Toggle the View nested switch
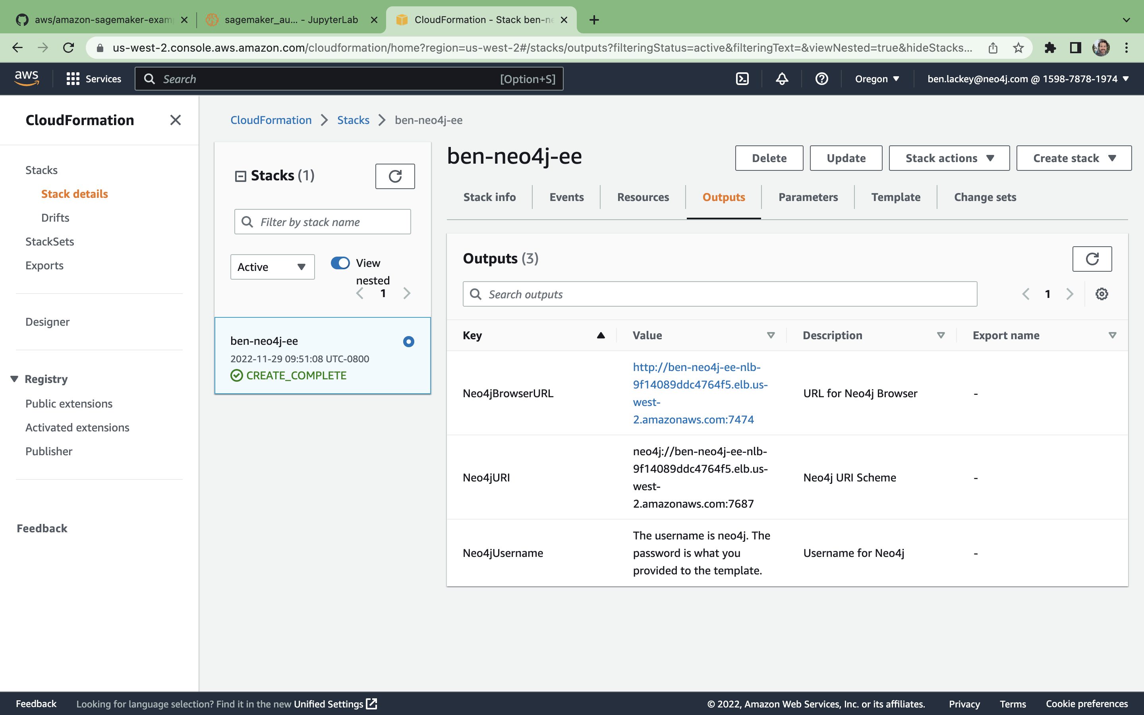The height and width of the screenshot is (715, 1144). point(340,263)
